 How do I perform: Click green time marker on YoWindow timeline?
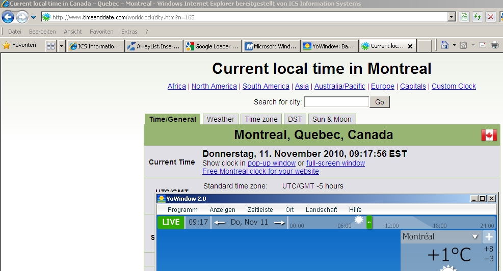coord(369,222)
